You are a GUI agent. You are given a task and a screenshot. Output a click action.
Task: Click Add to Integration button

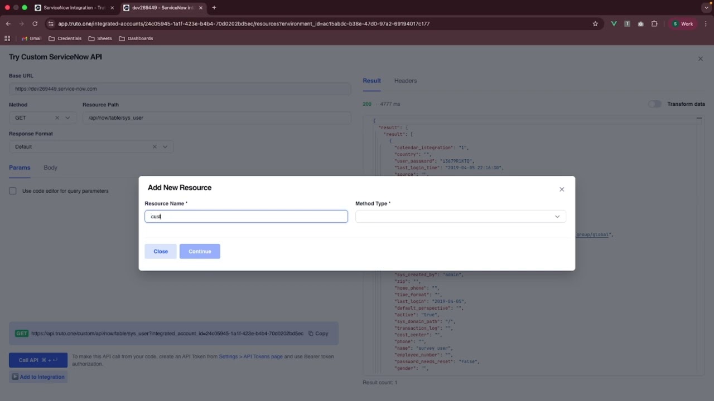(38, 377)
